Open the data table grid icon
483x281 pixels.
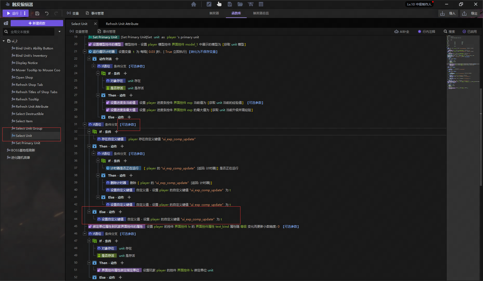(x=261, y=4)
